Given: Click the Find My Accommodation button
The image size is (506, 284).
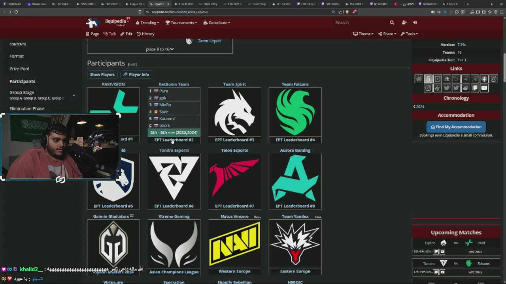Looking at the screenshot, I should (x=456, y=127).
